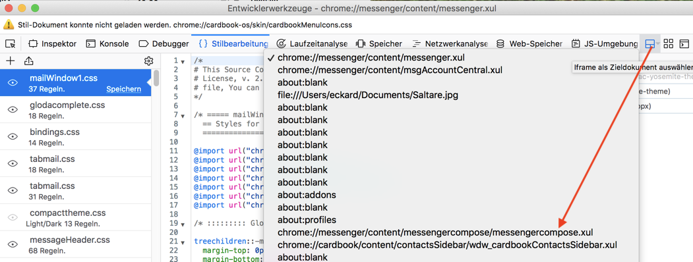Screen dimensions: 693x262
Task: Switch to the Inspektor tab
Action: (53, 43)
